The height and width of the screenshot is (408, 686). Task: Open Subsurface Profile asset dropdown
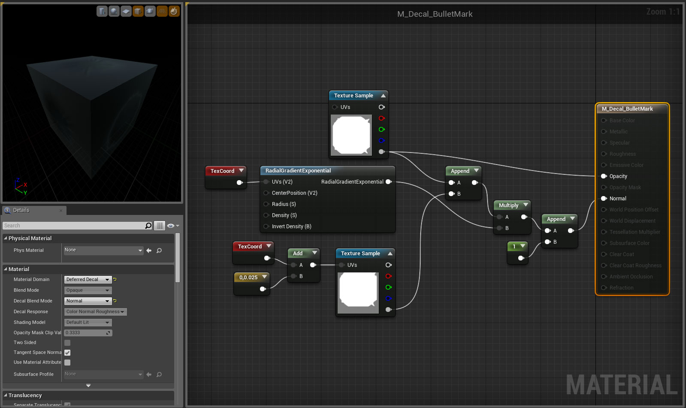coord(103,374)
